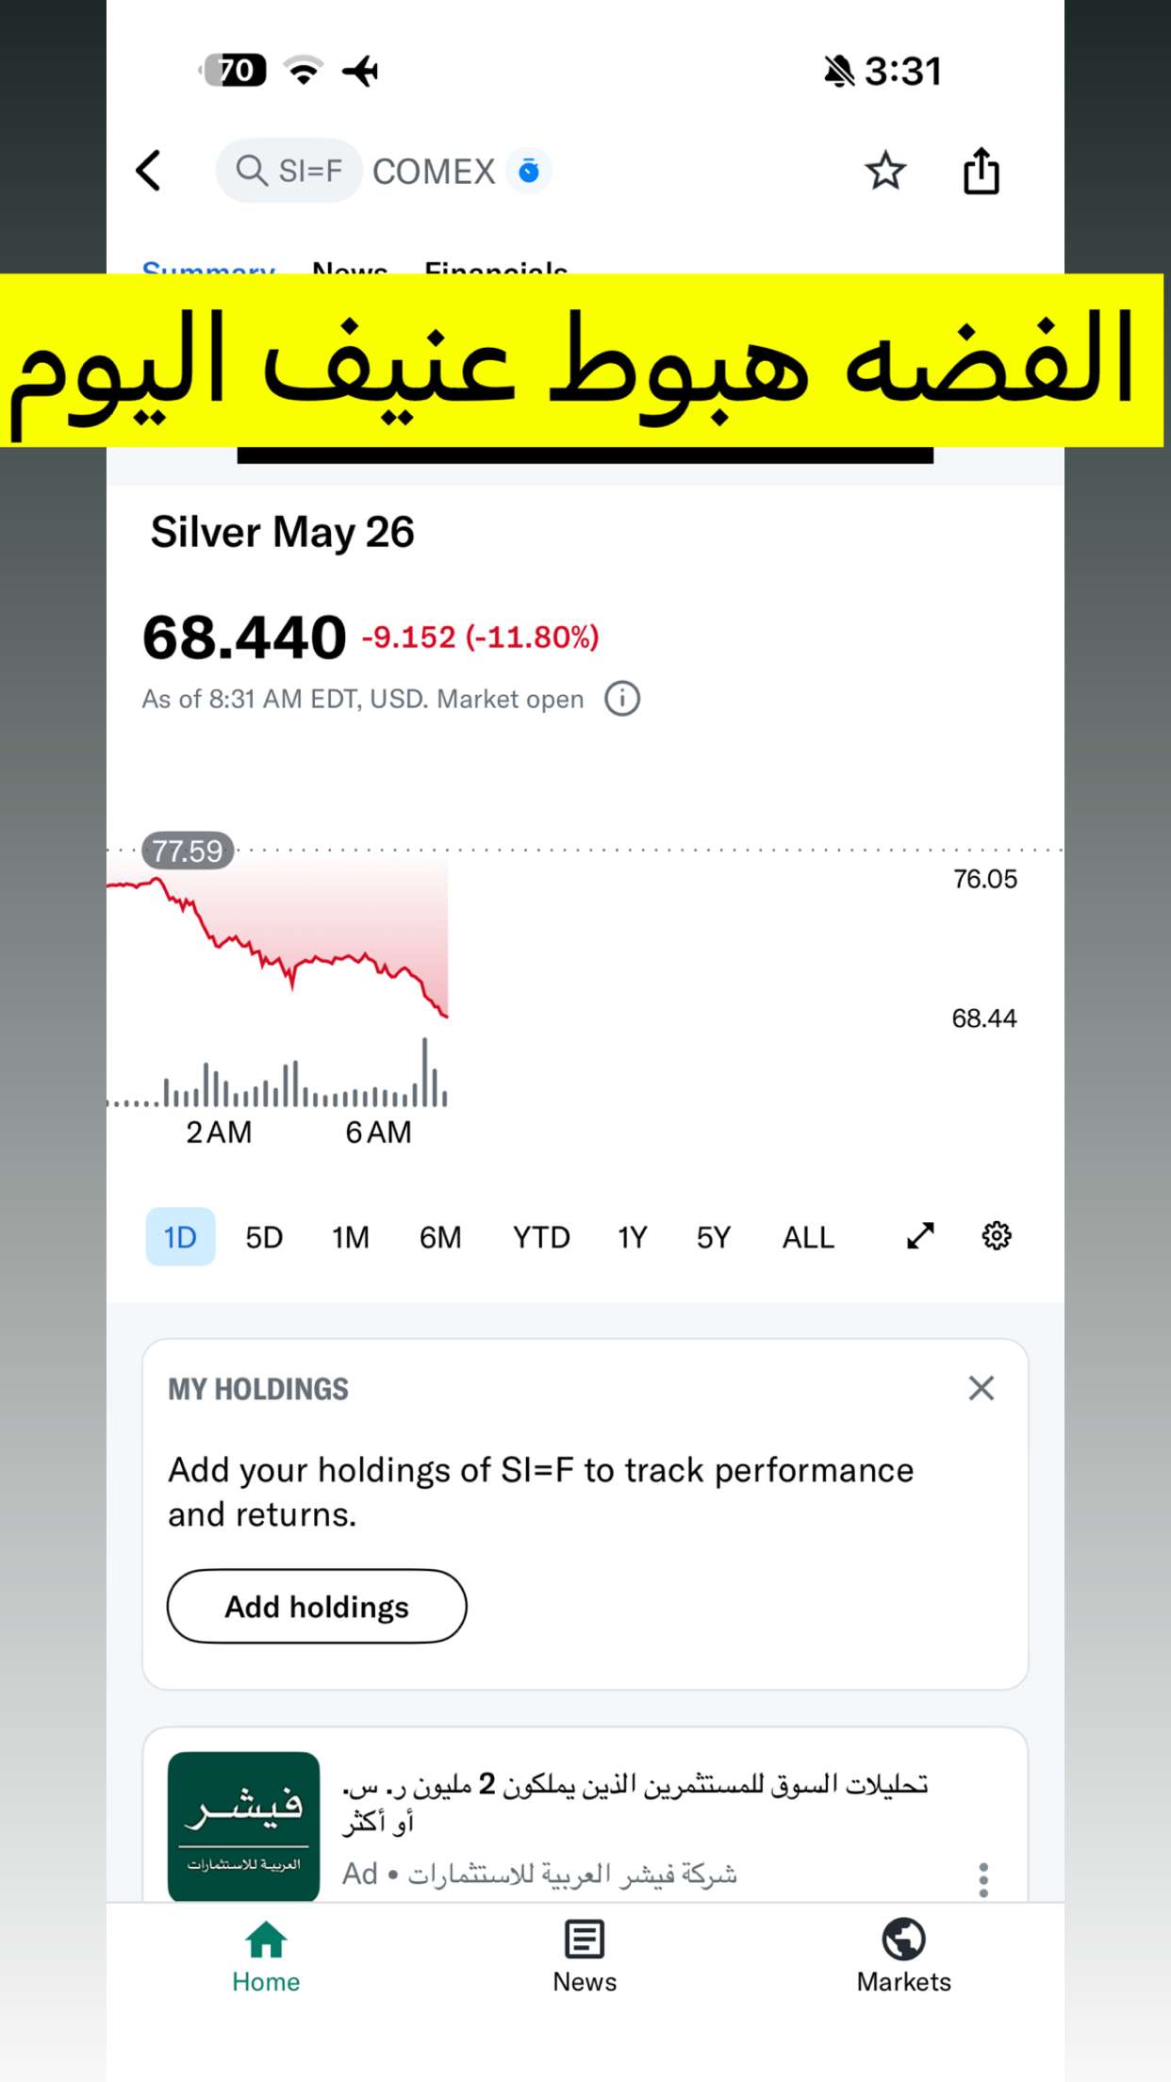Screen dimensions: 1171x2082
Task: Open ad options three-dot menu
Action: click(983, 1879)
